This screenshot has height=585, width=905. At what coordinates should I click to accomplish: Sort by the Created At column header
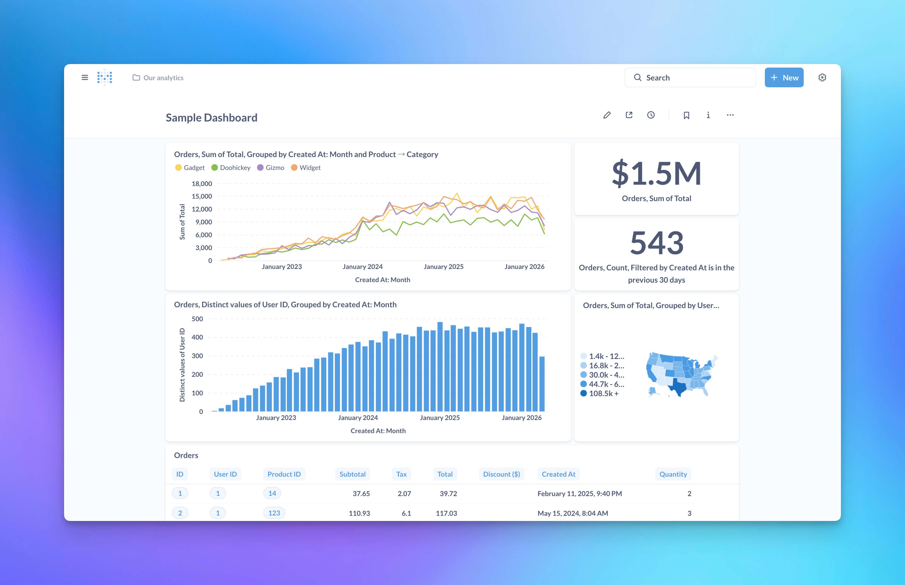(558, 474)
